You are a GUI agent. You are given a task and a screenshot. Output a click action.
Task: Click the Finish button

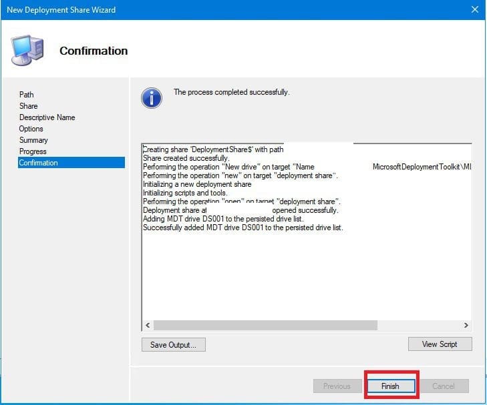pyautogui.click(x=391, y=386)
